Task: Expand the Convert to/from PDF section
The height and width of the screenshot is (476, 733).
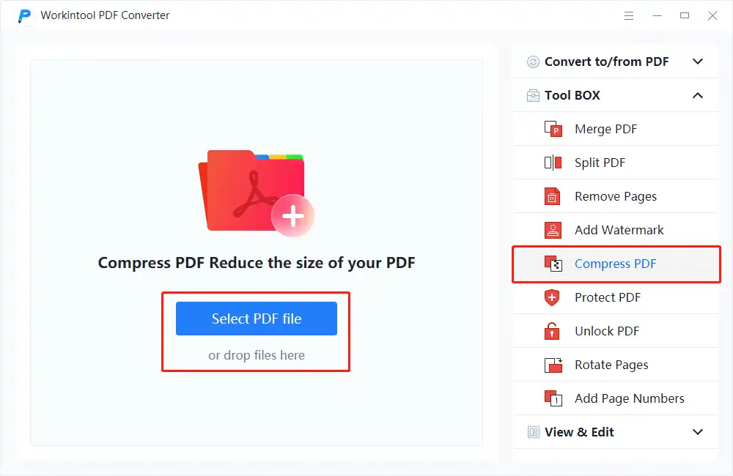Action: tap(698, 62)
